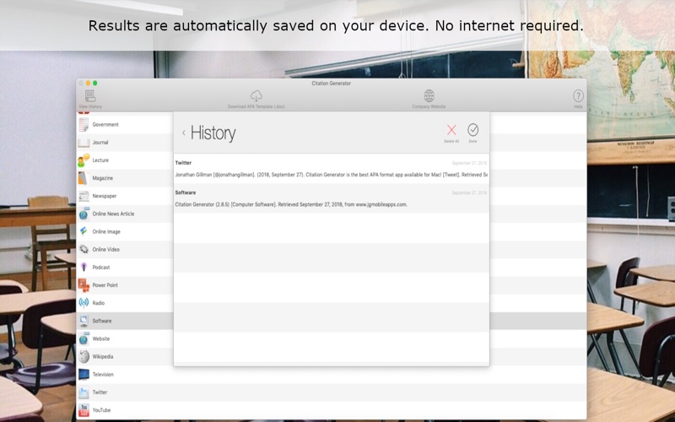Click the Download APA Template cloud icon
Viewport: 675px width, 422px height.
pyautogui.click(x=256, y=95)
